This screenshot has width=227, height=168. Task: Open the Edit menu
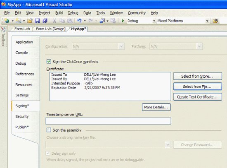(18, 13)
